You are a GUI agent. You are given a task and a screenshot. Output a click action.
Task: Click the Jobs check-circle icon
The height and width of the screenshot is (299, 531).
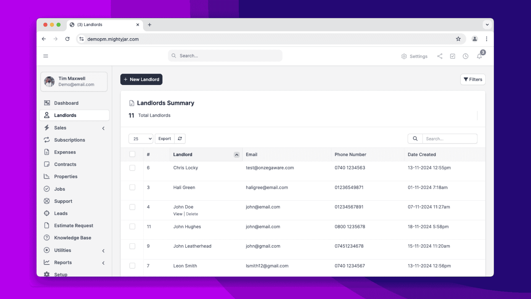(x=47, y=189)
